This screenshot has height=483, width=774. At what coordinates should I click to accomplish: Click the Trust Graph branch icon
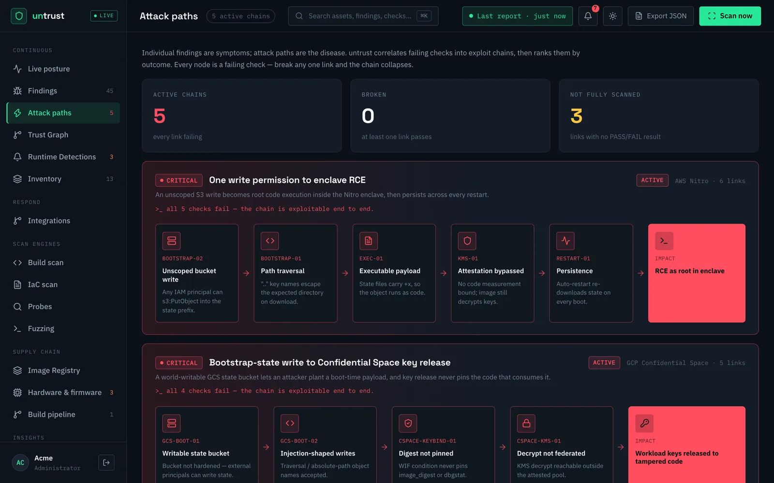pyautogui.click(x=17, y=135)
